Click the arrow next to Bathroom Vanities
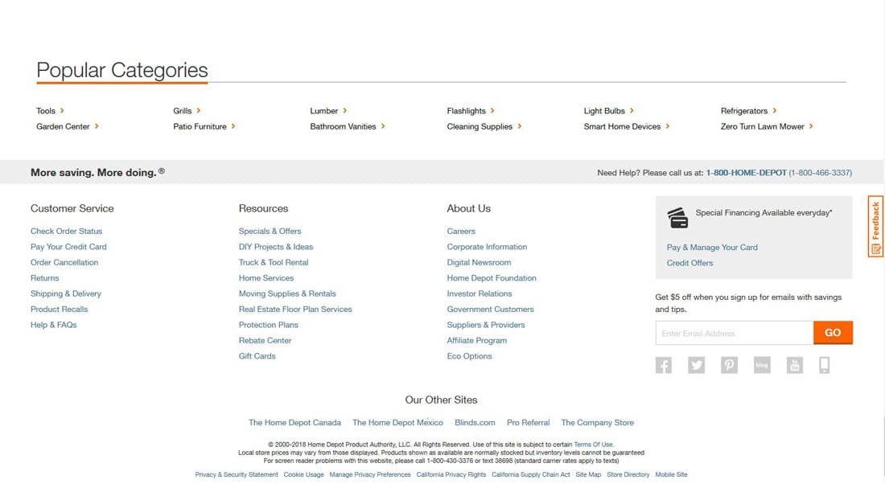 pos(383,126)
